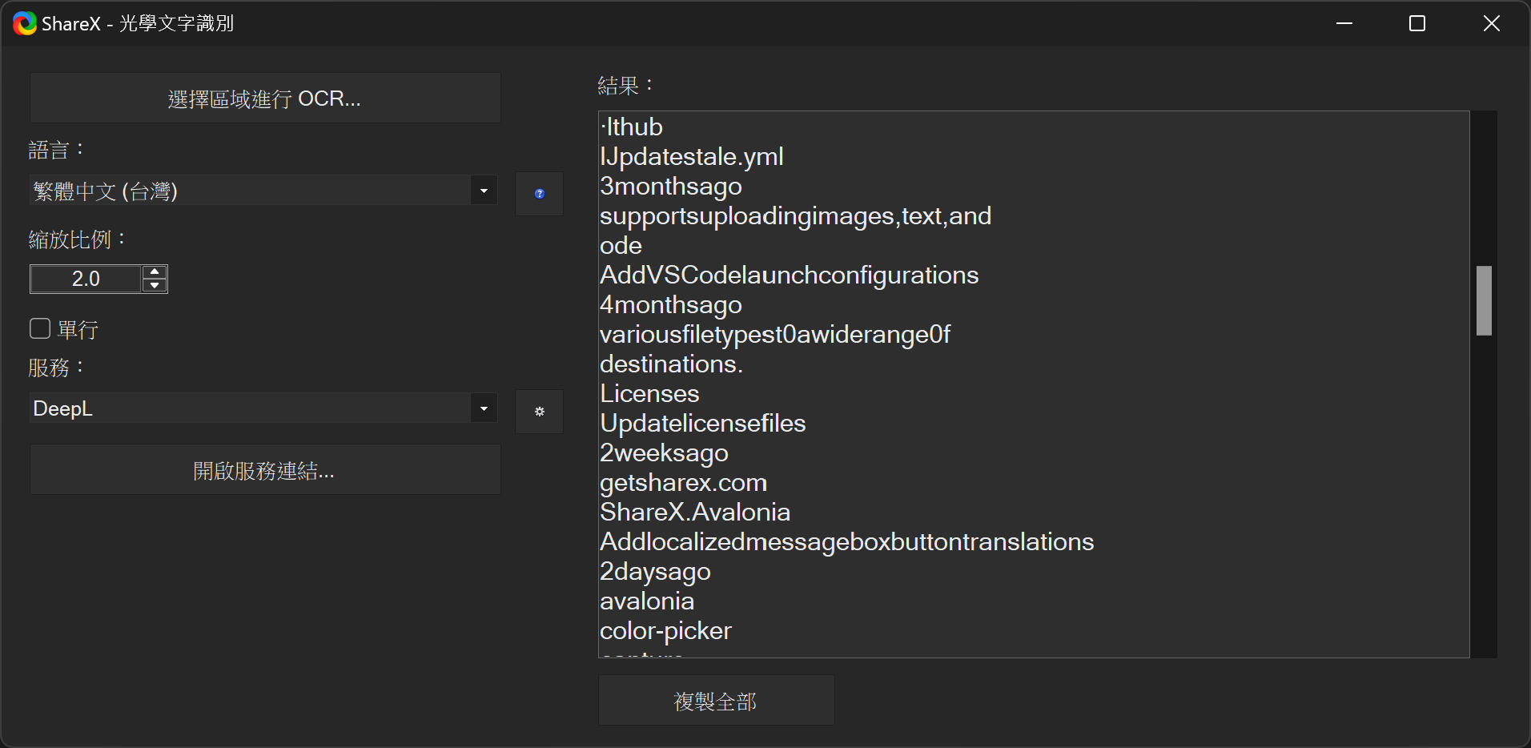This screenshot has width=1531, height=748.
Task: Click result line '3monthsago'
Action: (x=671, y=186)
